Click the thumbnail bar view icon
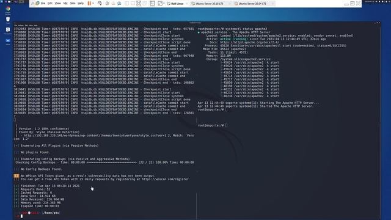Image resolution: width=391 pixels, height=220 pixels. click(133, 4)
